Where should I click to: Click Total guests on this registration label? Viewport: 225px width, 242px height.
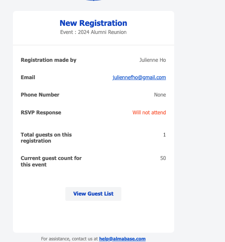tap(46, 138)
